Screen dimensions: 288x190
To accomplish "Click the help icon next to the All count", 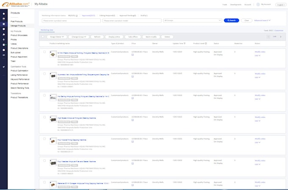I will pyautogui.click(x=77, y=16).
